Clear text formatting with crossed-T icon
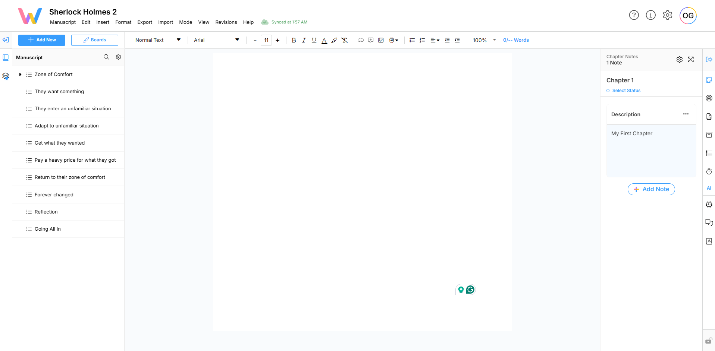Image resolution: width=715 pixels, height=351 pixels. pyautogui.click(x=345, y=40)
